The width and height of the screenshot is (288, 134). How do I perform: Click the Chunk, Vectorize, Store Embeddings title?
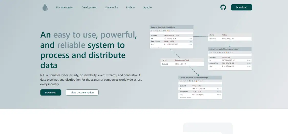point(194,77)
